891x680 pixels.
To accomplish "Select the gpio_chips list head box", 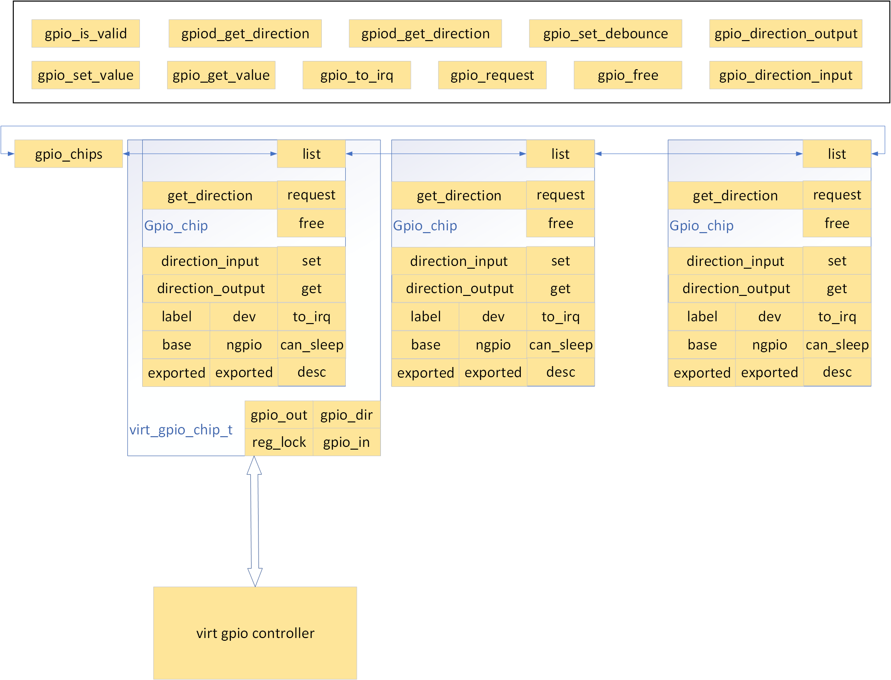I will click(68, 154).
